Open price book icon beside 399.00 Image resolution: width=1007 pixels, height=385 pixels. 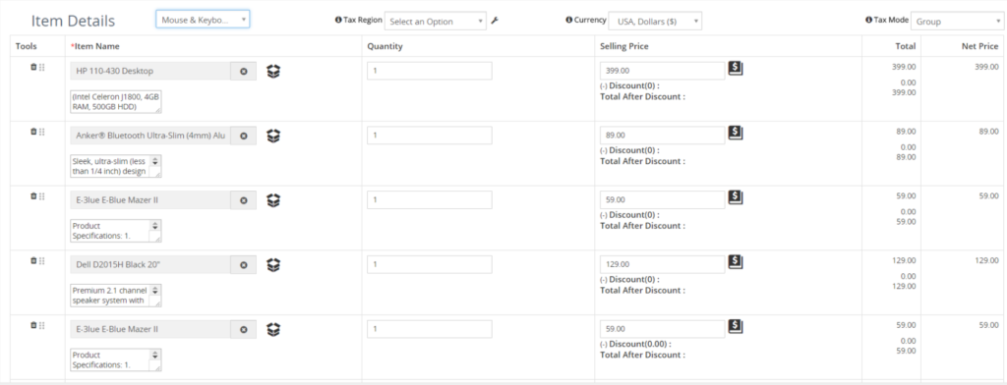click(736, 68)
